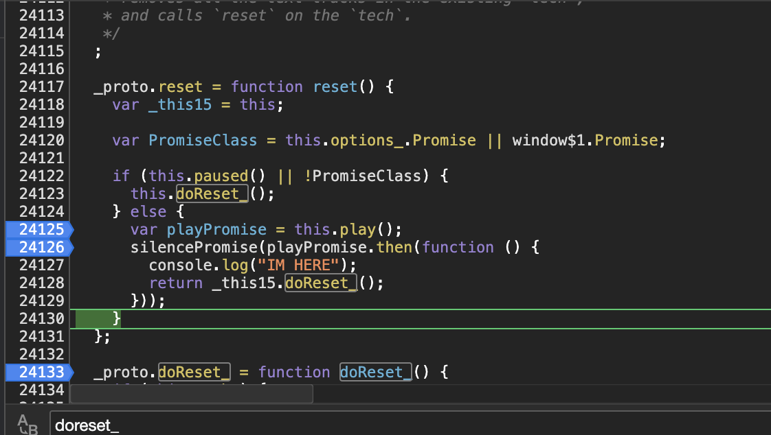This screenshot has width=771, height=435.
Task: Click the closing brace on line 24130
Action: [117, 318]
